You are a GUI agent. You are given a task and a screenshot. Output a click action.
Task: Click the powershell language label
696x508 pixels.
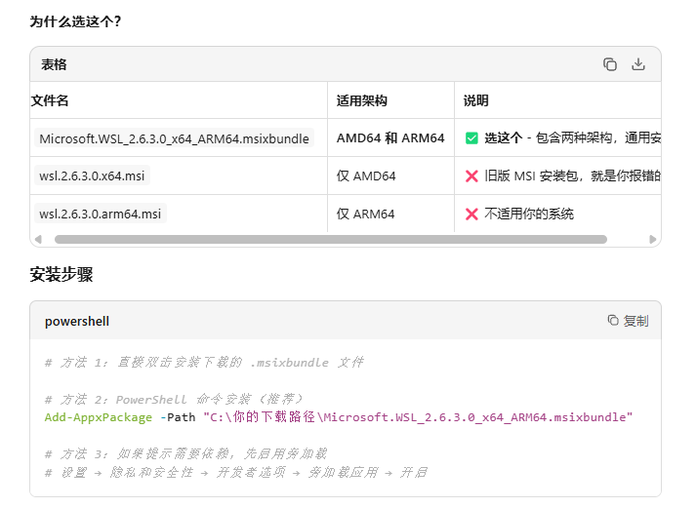click(77, 321)
